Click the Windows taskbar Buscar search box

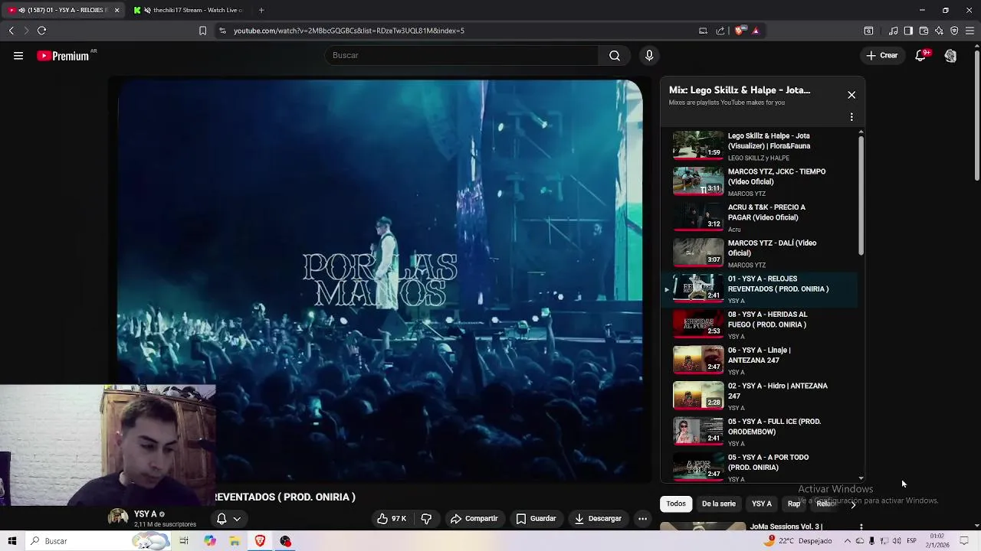pos(97,541)
